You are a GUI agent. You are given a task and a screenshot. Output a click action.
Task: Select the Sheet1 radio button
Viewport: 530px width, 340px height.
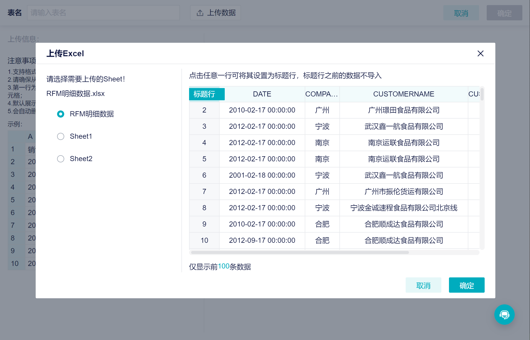61,136
